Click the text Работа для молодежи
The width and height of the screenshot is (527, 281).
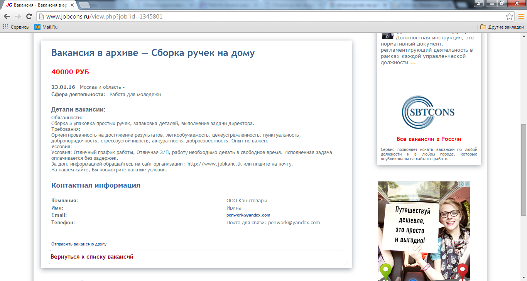(135, 95)
